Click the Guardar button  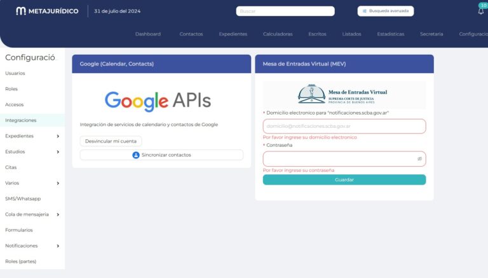pyautogui.click(x=344, y=180)
